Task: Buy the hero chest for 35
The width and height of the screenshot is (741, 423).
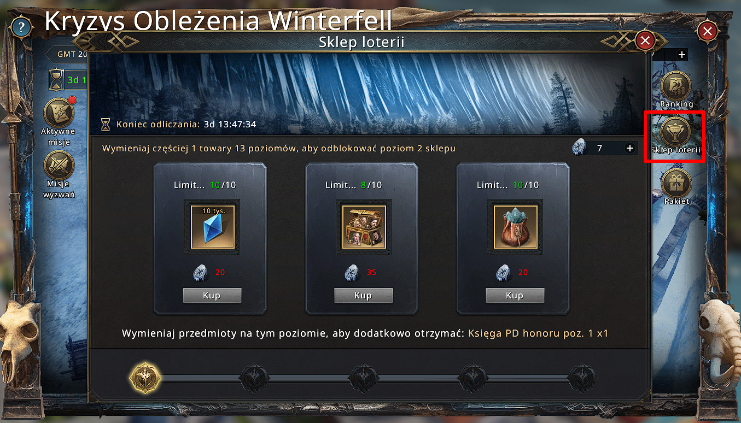Action: pyautogui.click(x=363, y=296)
